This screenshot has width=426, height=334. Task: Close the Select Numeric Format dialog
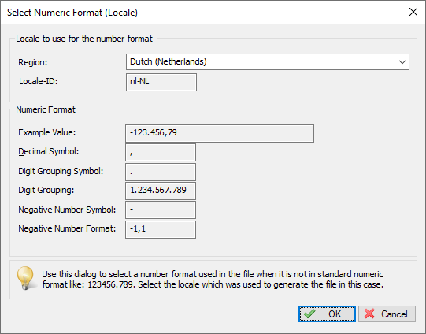[413, 12]
